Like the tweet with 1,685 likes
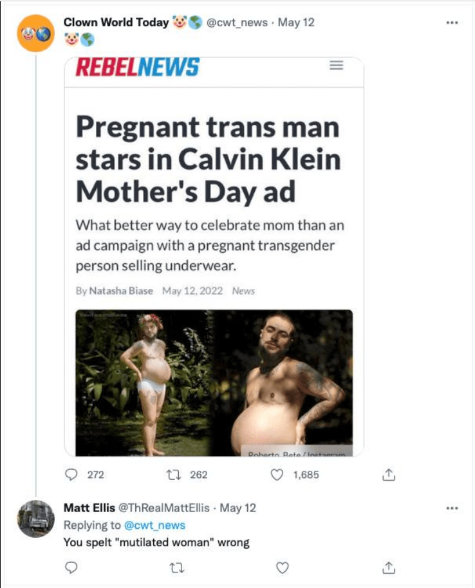475x588 pixels. (277, 475)
